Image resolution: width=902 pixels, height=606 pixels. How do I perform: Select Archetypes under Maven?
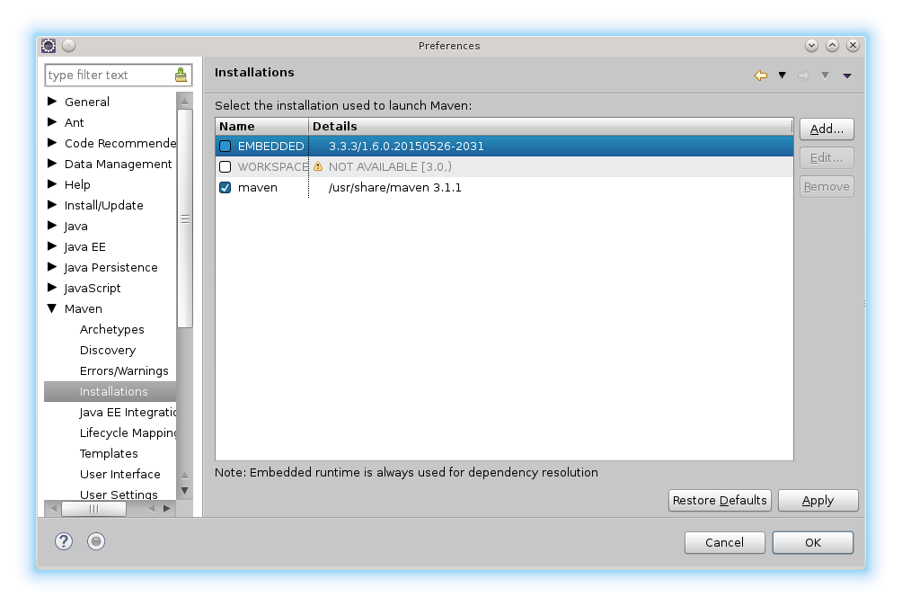click(111, 329)
